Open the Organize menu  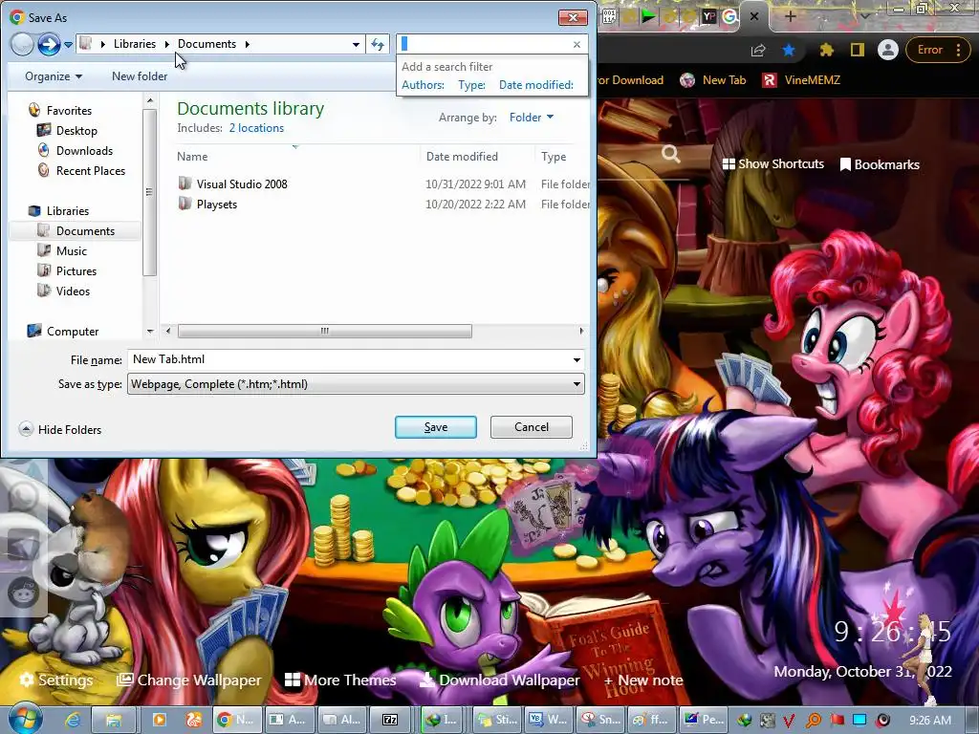[54, 76]
